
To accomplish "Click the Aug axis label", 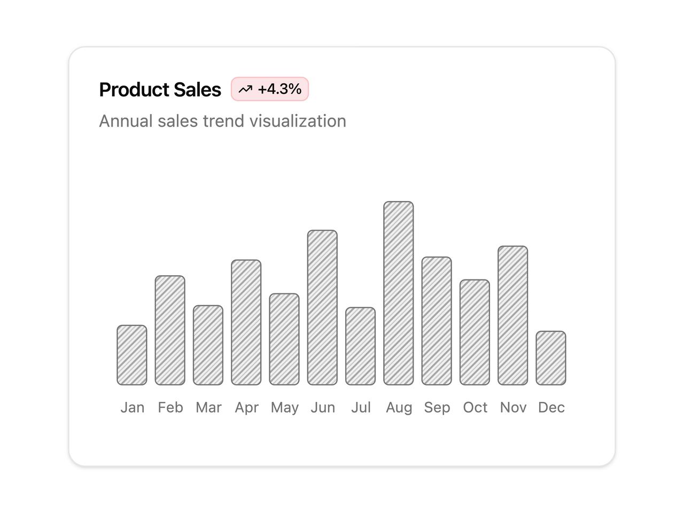I will tap(399, 408).
